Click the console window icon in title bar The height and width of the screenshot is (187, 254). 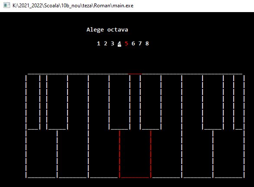[7, 5]
